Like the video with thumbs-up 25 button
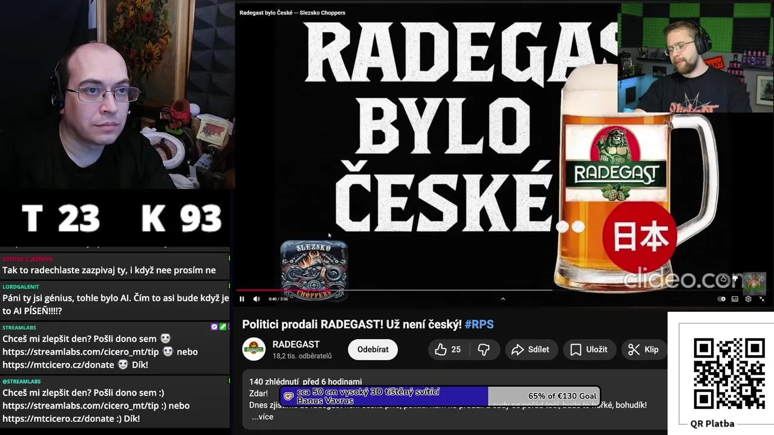The image size is (774, 435). (448, 349)
